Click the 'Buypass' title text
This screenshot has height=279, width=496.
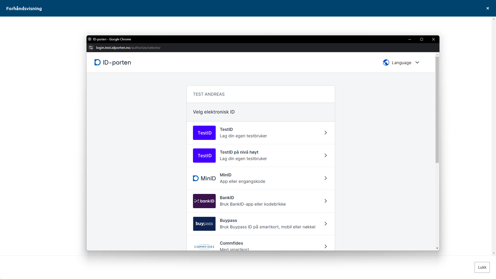[x=228, y=220]
